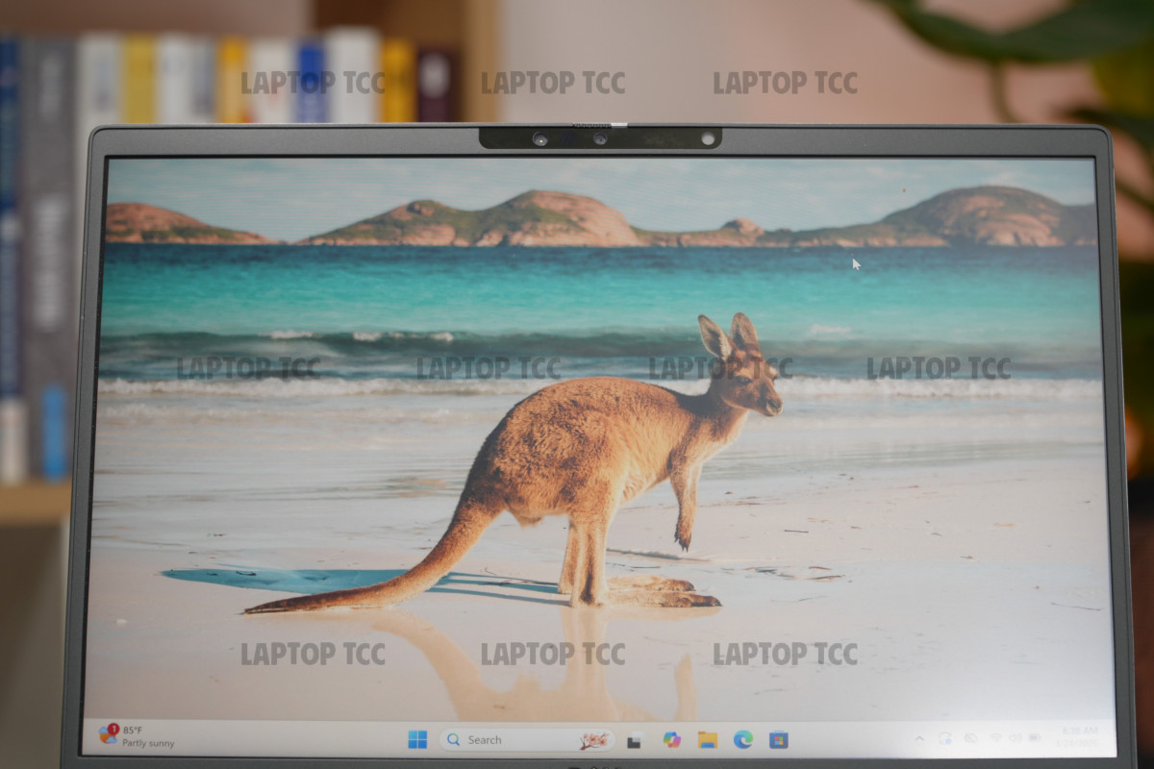Click the crossed-out cloud tray icon

coord(970,738)
